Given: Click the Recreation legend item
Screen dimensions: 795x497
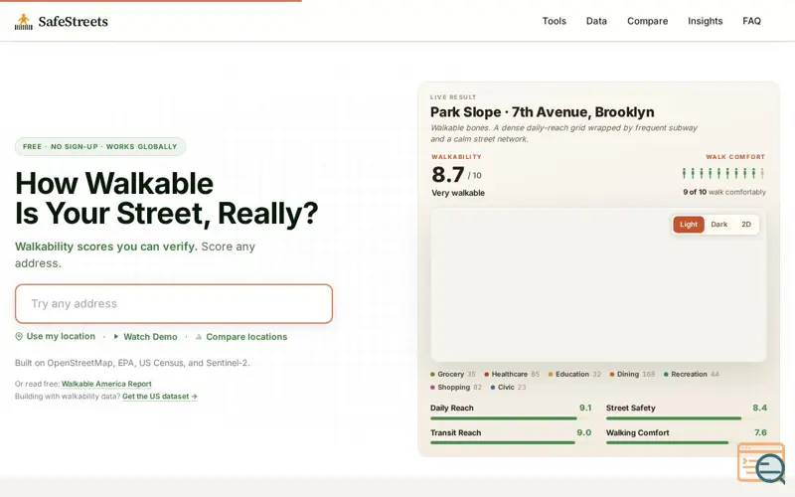Looking at the screenshot, I should (691, 375).
